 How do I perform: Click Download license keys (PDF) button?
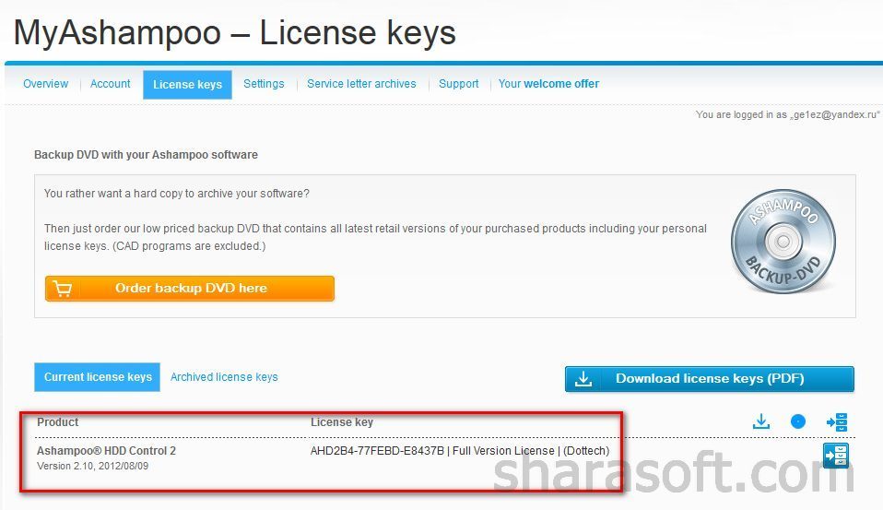coord(710,379)
